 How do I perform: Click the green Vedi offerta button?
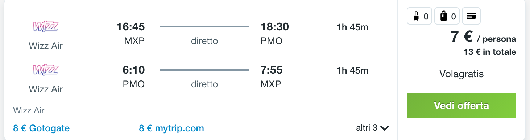point(461,105)
